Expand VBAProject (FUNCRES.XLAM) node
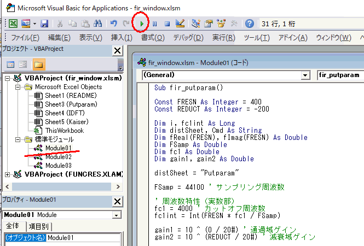The width and height of the screenshot is (364, 246). pyautogui.click(x=8, y=174)
